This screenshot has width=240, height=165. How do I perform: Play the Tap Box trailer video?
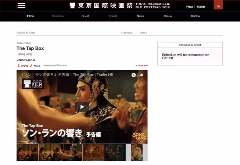[x=82, y=106]
